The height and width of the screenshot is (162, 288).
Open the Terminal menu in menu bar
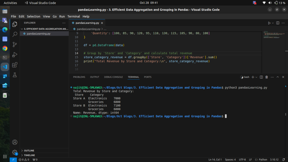click(73, 17)
